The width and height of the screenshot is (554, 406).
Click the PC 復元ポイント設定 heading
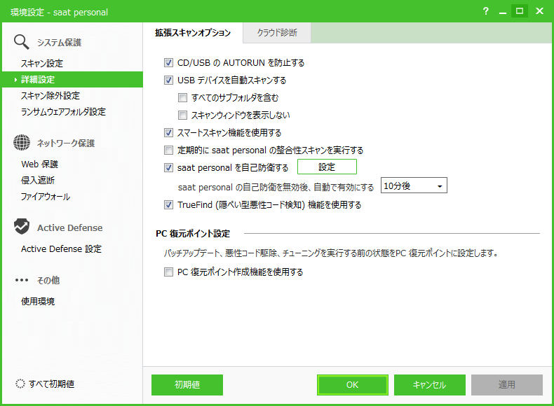click(x=193, y=234)
